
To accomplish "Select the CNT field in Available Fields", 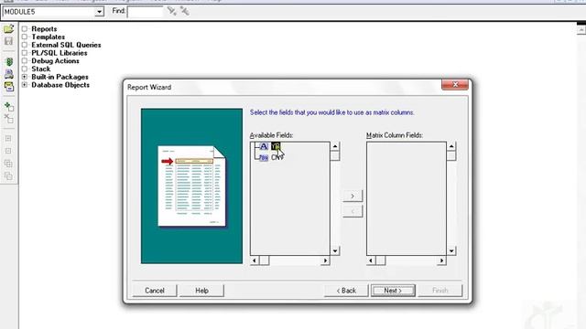I will (277, 157).
